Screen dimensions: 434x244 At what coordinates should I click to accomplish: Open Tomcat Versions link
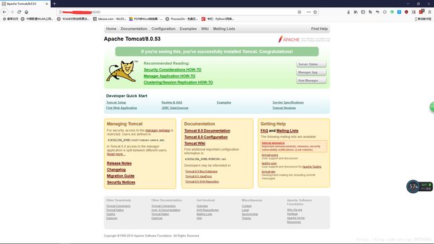284,108
